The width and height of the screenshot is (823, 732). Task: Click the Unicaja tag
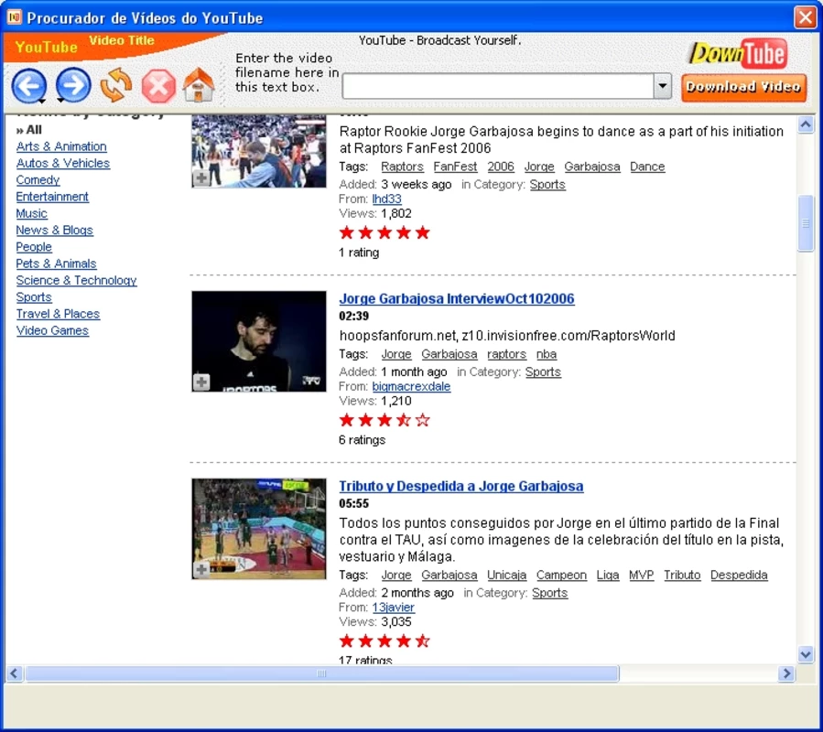[506, 576]
